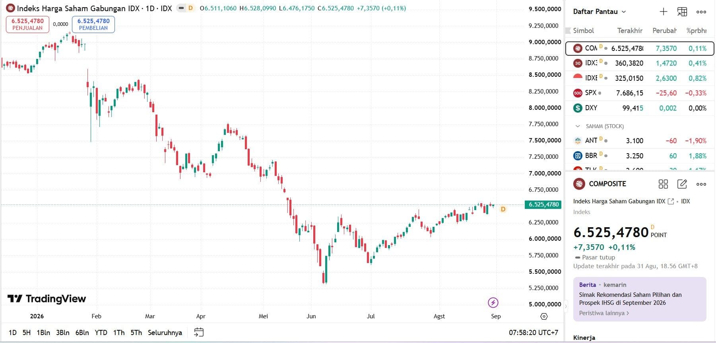716x343 pixels.
Task: Select the 6Bln time range
Action: click(82, 333)
